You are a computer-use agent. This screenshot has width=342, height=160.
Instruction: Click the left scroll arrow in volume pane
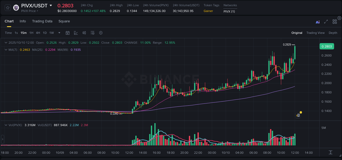[2, 139]
